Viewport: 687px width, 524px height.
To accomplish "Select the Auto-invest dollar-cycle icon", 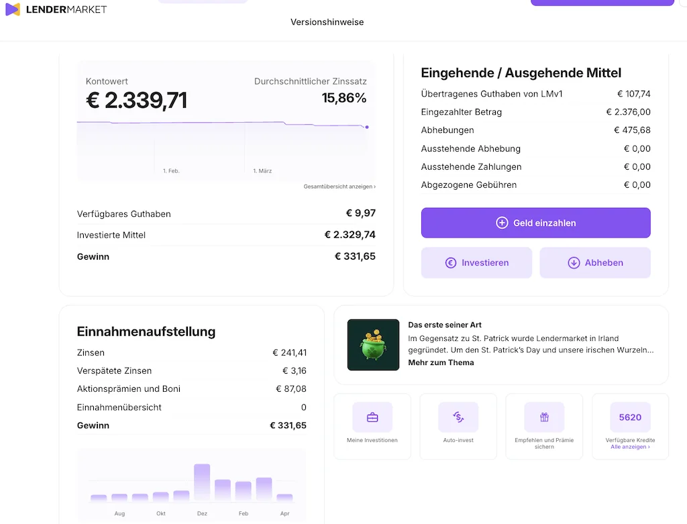I will click(458, 417).
